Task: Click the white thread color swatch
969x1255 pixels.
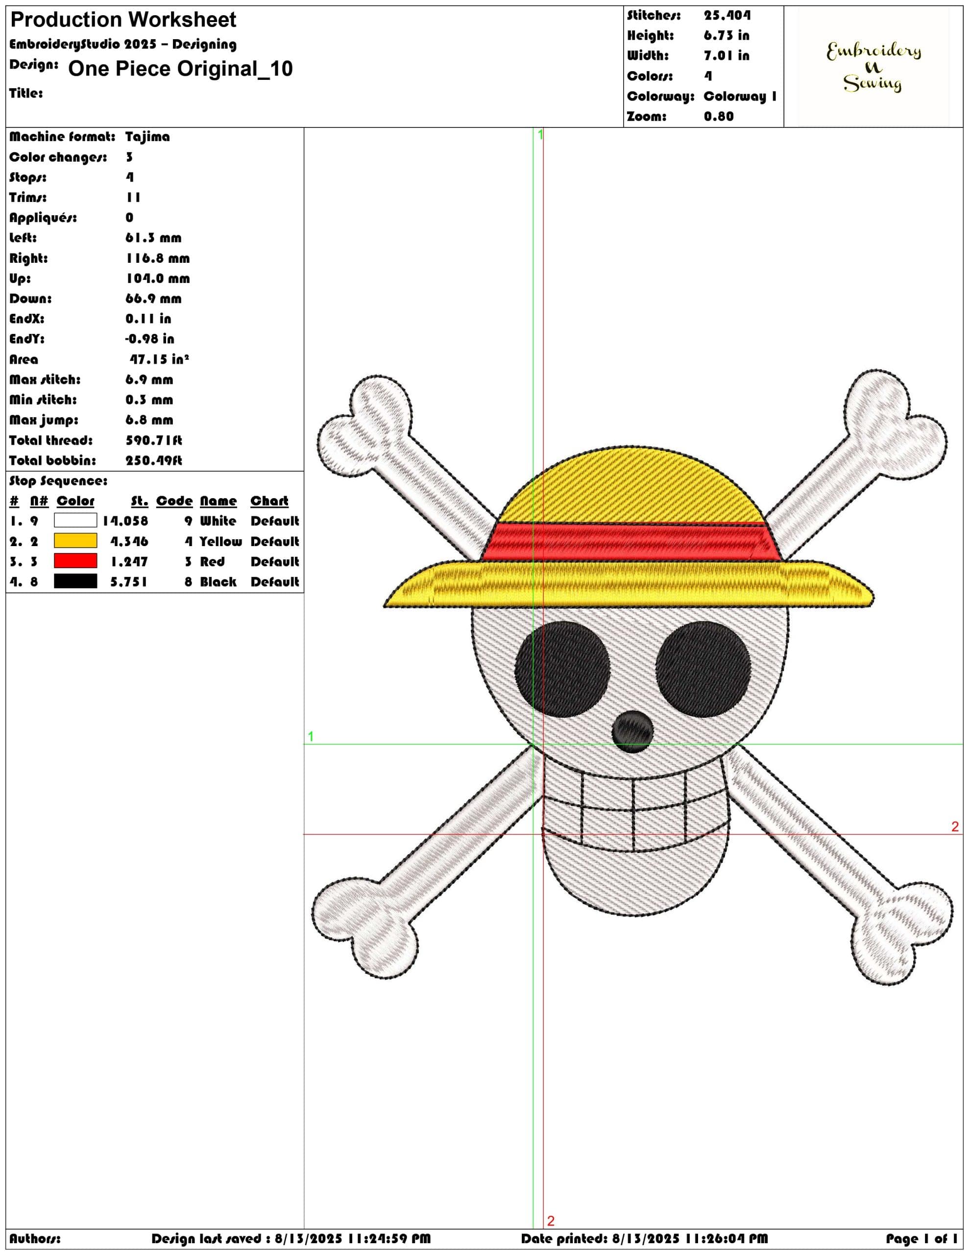Action: point(75,521)
